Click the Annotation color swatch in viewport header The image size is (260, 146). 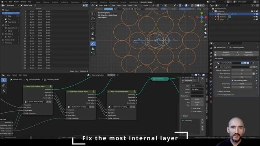108,9
